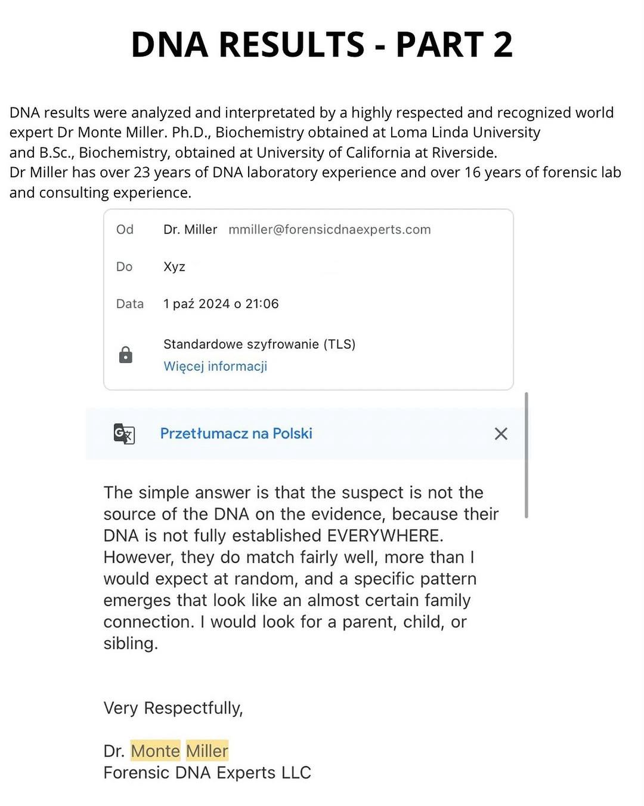The height and width of the screenshot is (806, 644).
Task: Click the recipient "Xyz"
Action: pos(174,266)
